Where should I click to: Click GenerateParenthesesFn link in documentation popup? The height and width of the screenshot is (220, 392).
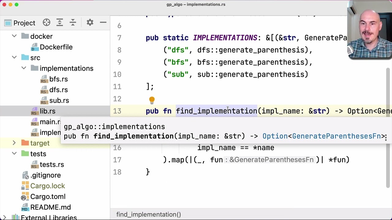[336, 136]
